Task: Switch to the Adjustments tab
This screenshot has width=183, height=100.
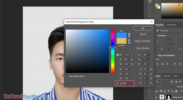Action: tap(171, 25)
